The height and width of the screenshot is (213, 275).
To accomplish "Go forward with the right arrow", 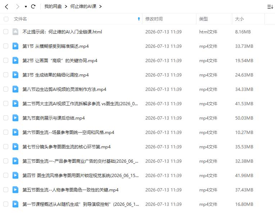I will (18, 7).
